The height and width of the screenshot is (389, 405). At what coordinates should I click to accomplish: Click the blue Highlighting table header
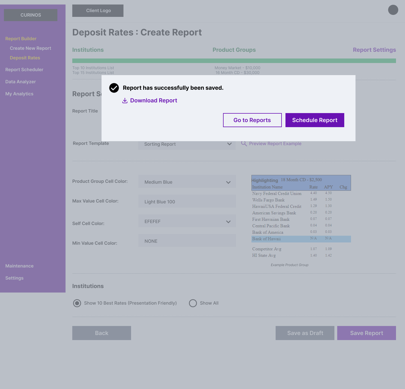(x=301, y=183)
